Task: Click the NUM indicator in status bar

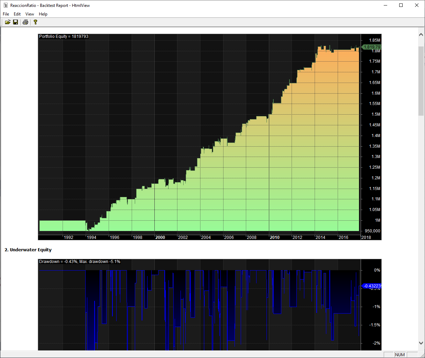Action: click(x=400, y=355)
